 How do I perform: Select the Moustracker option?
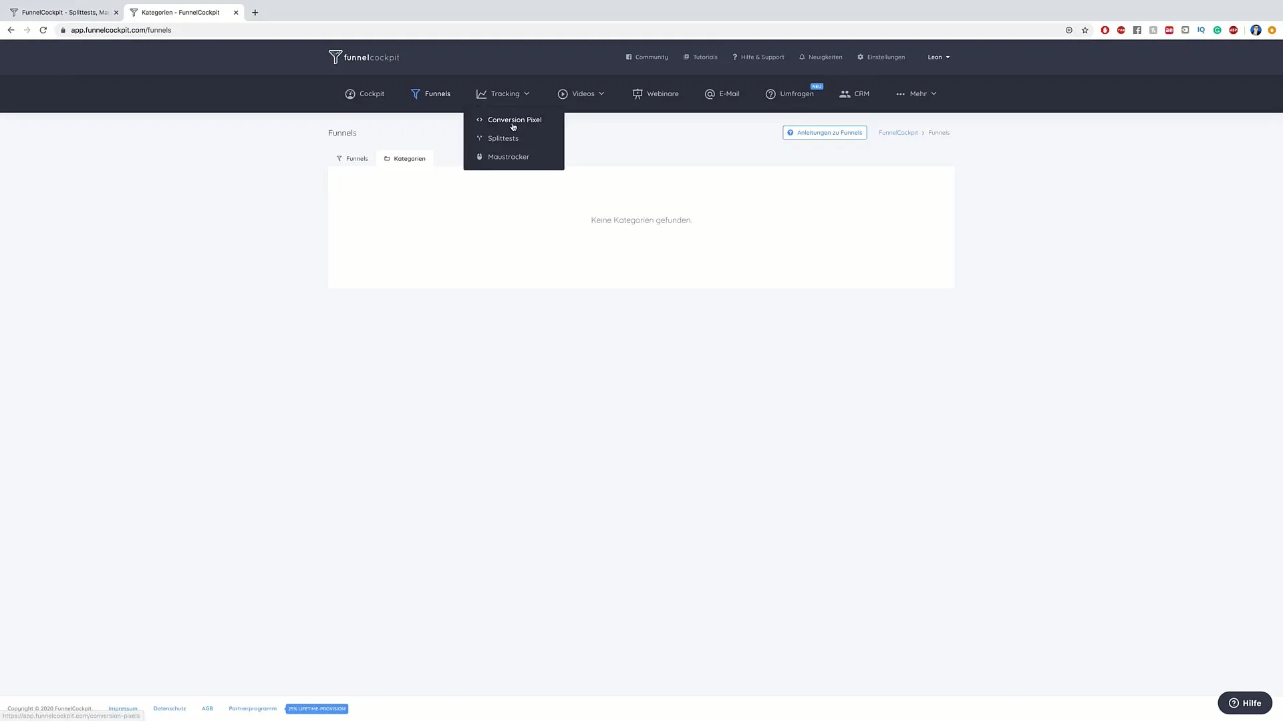[x=508, y=157]
